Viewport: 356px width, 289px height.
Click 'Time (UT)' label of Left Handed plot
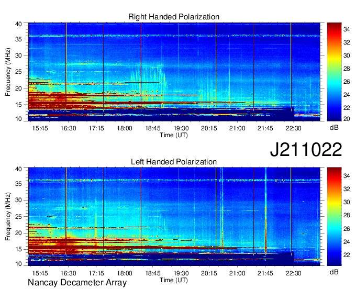point(174,280)
